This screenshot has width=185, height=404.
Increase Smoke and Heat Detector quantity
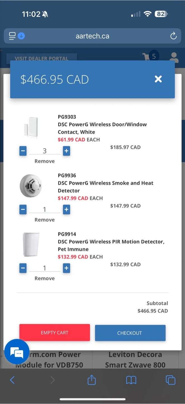(x=66, y=210)
